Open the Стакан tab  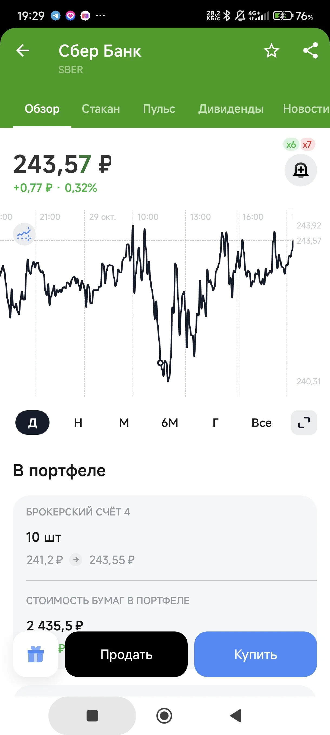pos(101,109)
